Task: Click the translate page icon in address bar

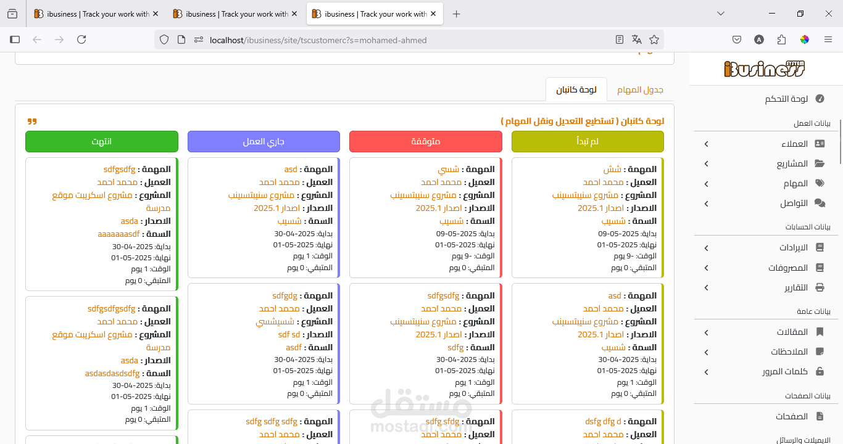Action: [637, 39]
